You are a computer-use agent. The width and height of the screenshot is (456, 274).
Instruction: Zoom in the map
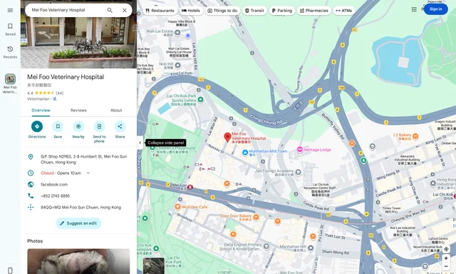click(x=446, y=258)
